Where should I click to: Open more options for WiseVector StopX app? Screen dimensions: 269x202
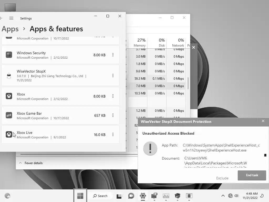pyautogui.click(x=113, y=75)
